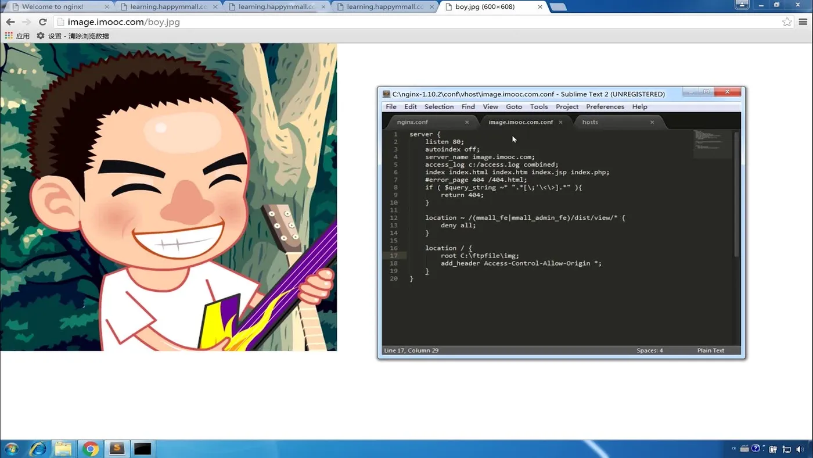813x458 pixels.
Task: Open the Windows Start menu
Action: click(11, 449)
